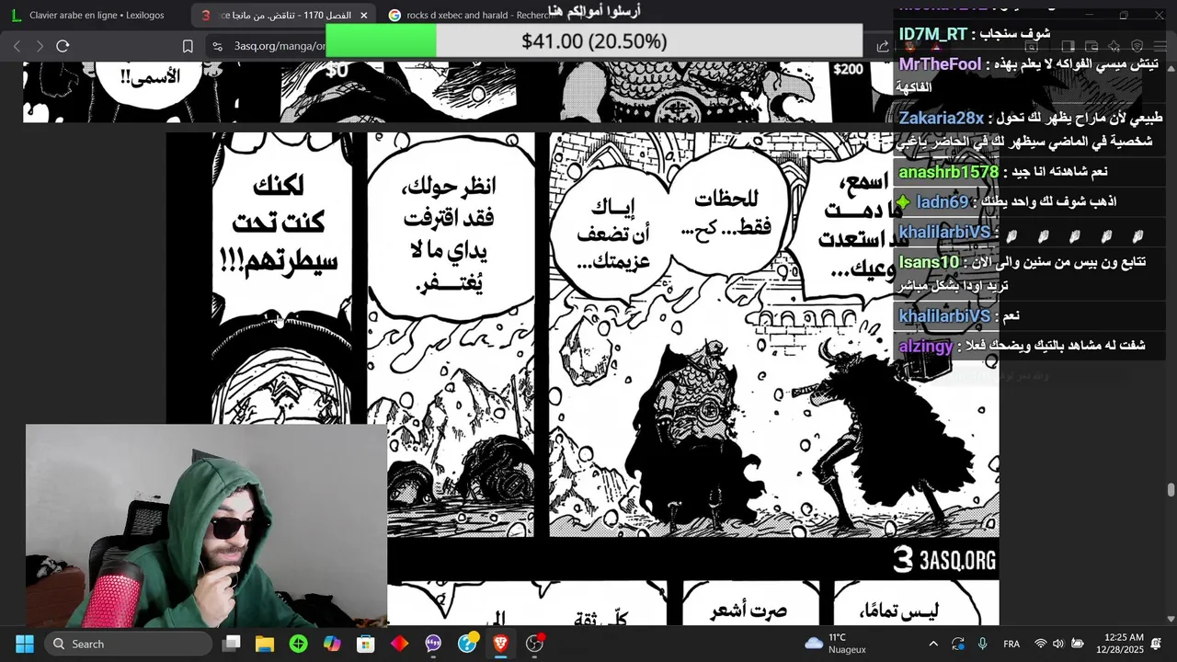Click the scrollbar down arrow
The width and height of the screenshot is (1177, 662).
1171,620
